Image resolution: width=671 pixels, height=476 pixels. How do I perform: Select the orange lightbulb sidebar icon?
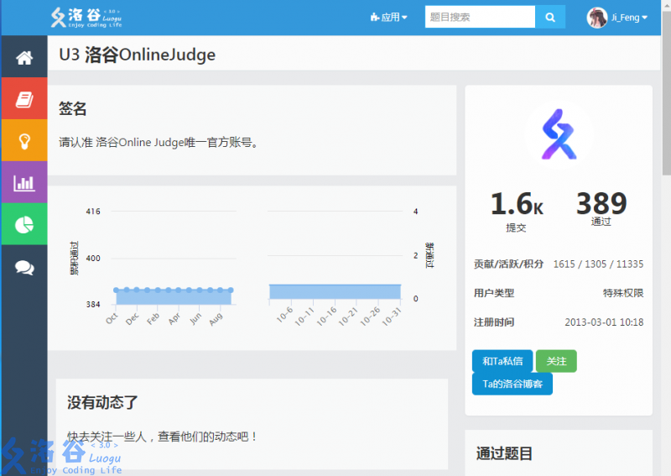(x=24, y=141)
